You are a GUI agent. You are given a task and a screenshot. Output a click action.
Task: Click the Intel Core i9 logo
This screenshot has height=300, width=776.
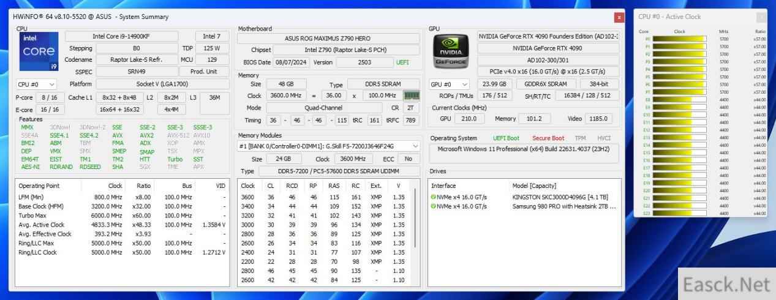[38, 53]
